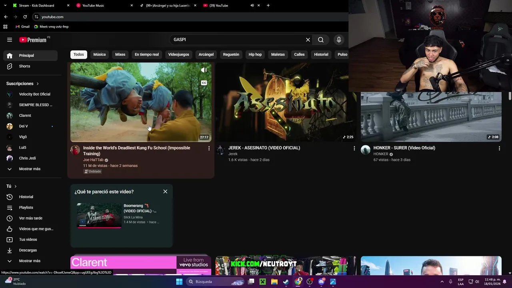Dismiss the ¿Qué te pareció este video? card
The width and height of the screenshot is (512, 288).
click(165, 192)
